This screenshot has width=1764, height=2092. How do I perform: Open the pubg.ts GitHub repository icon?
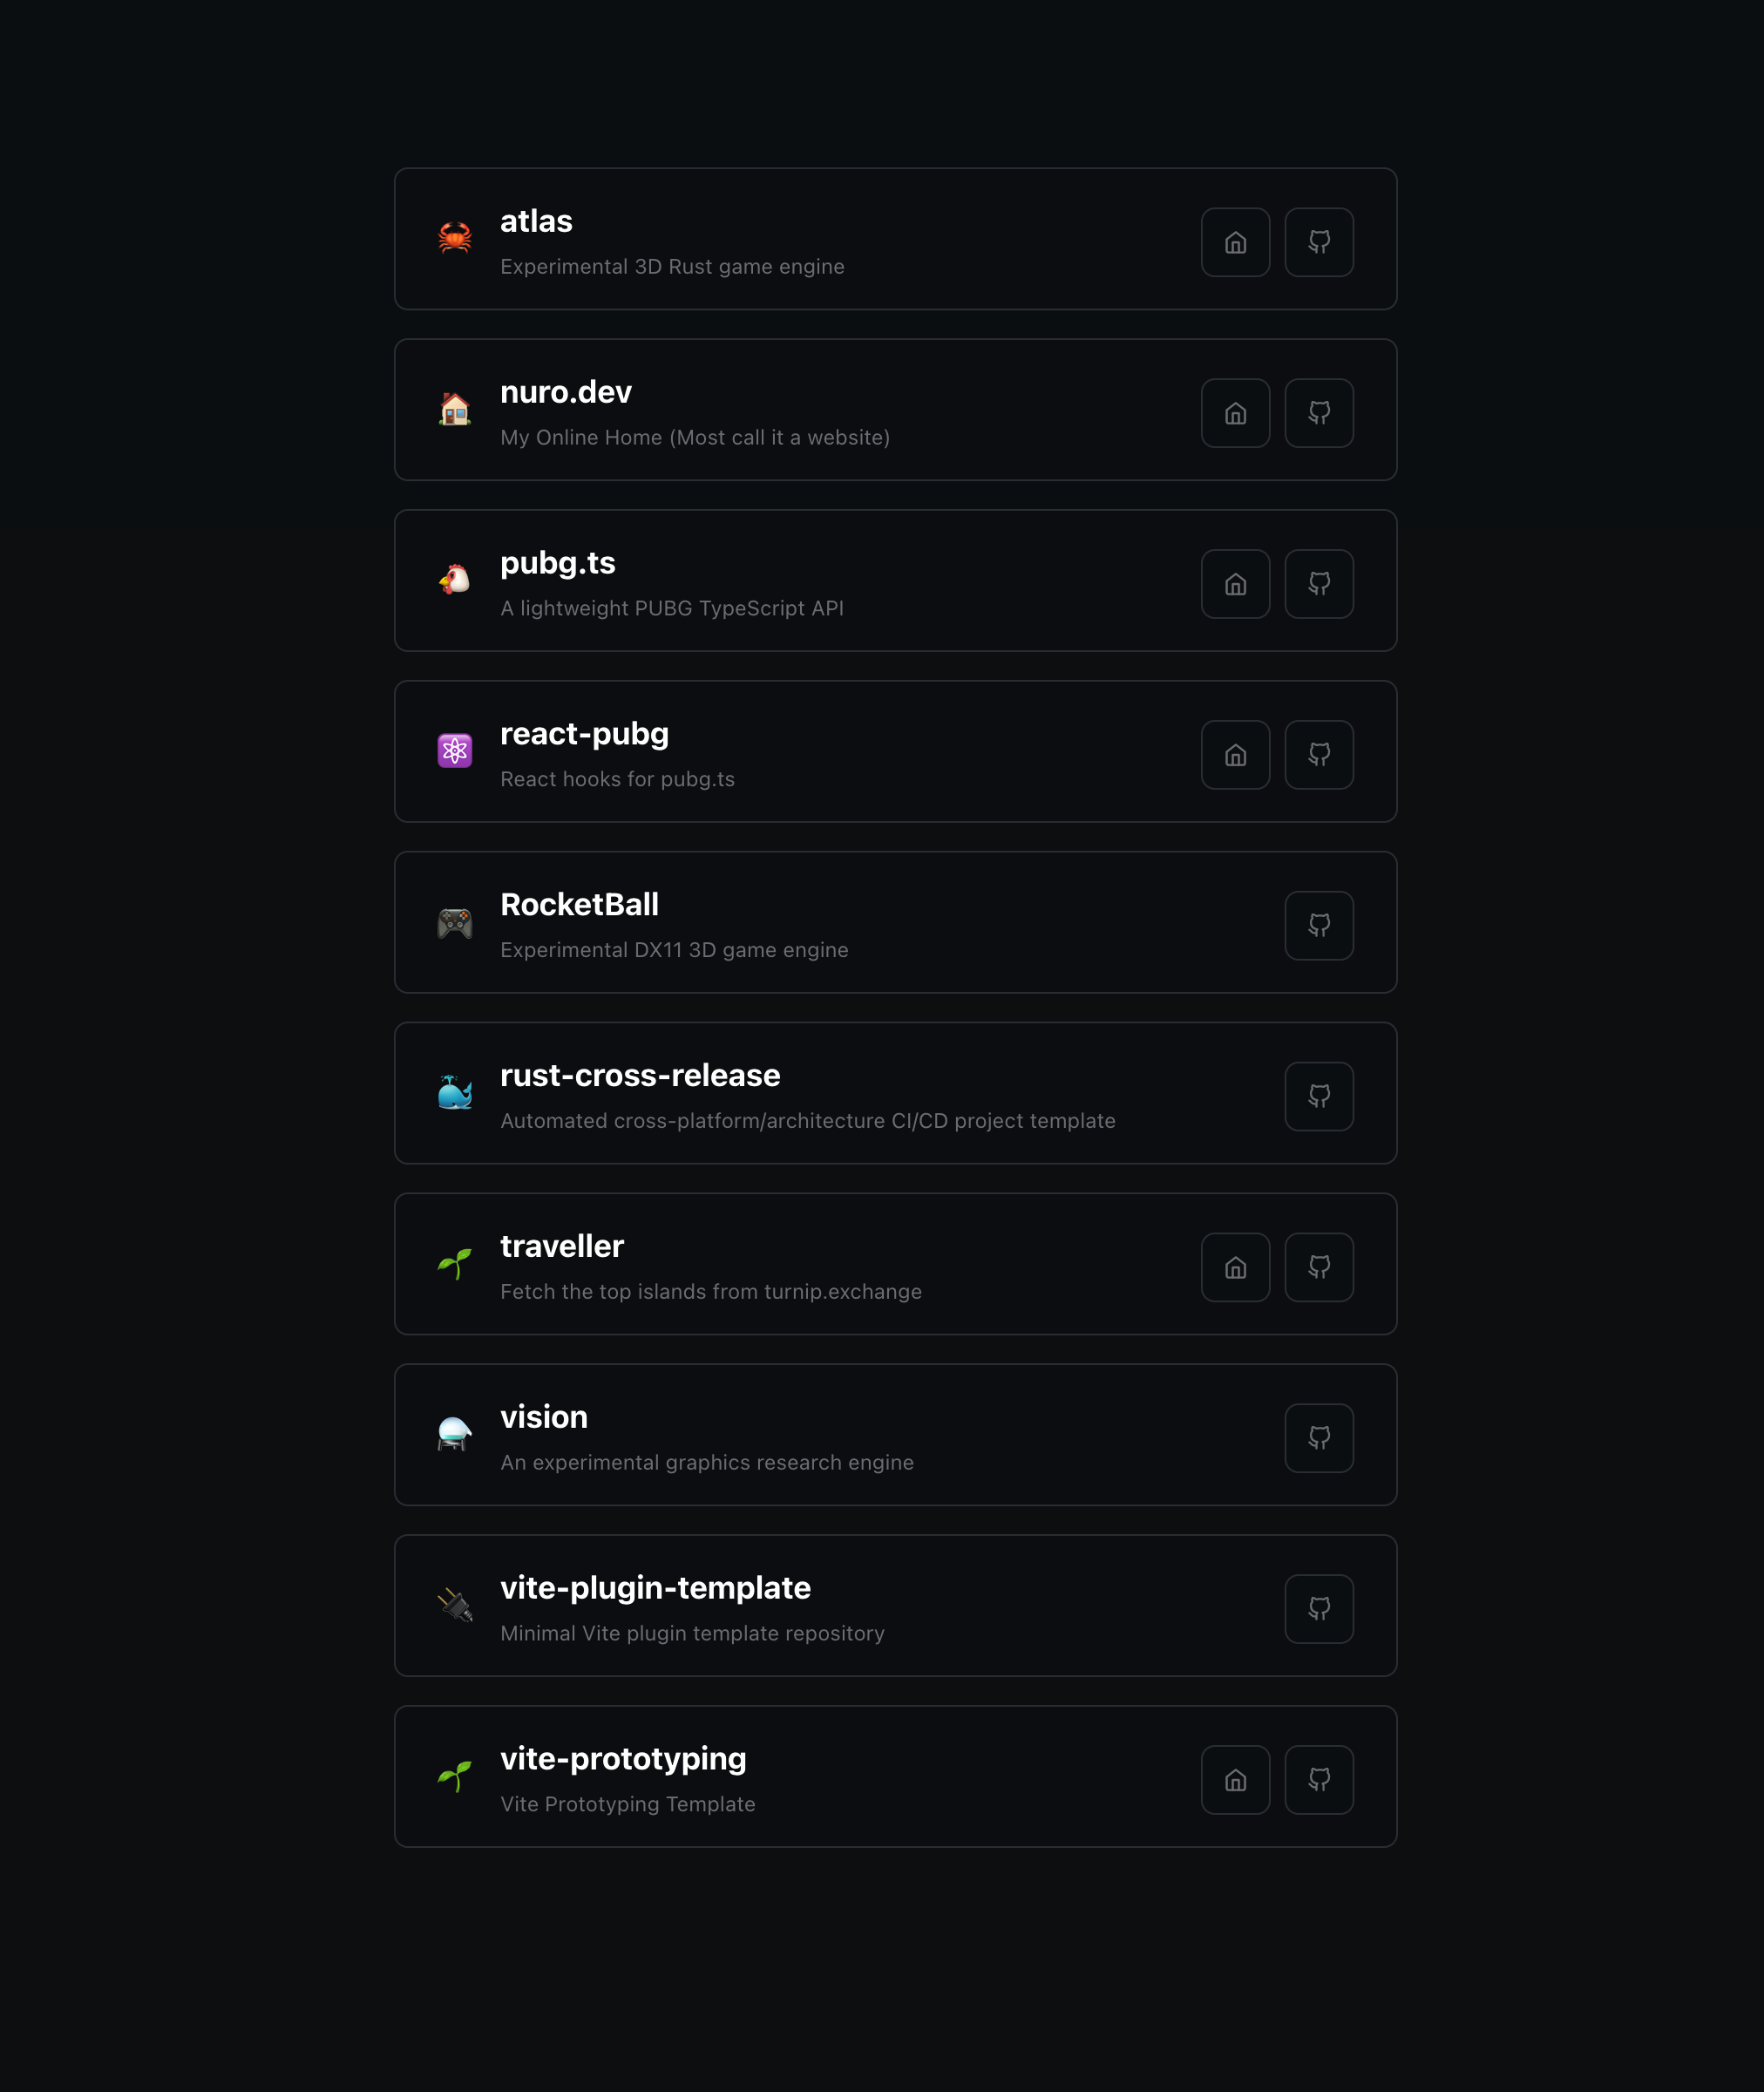click(1319, 584)
